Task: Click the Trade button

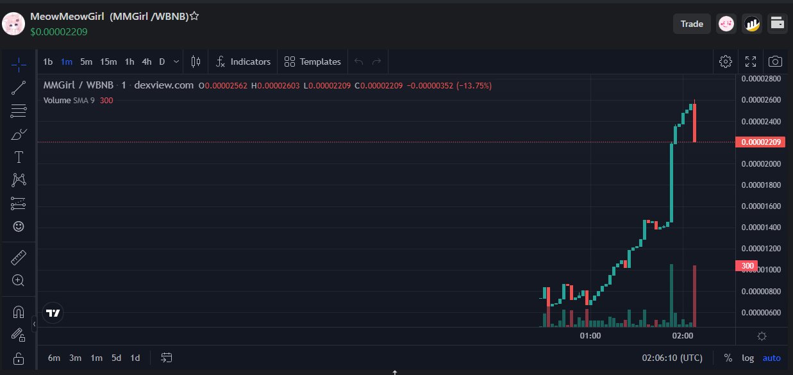Action: (692, 23)
